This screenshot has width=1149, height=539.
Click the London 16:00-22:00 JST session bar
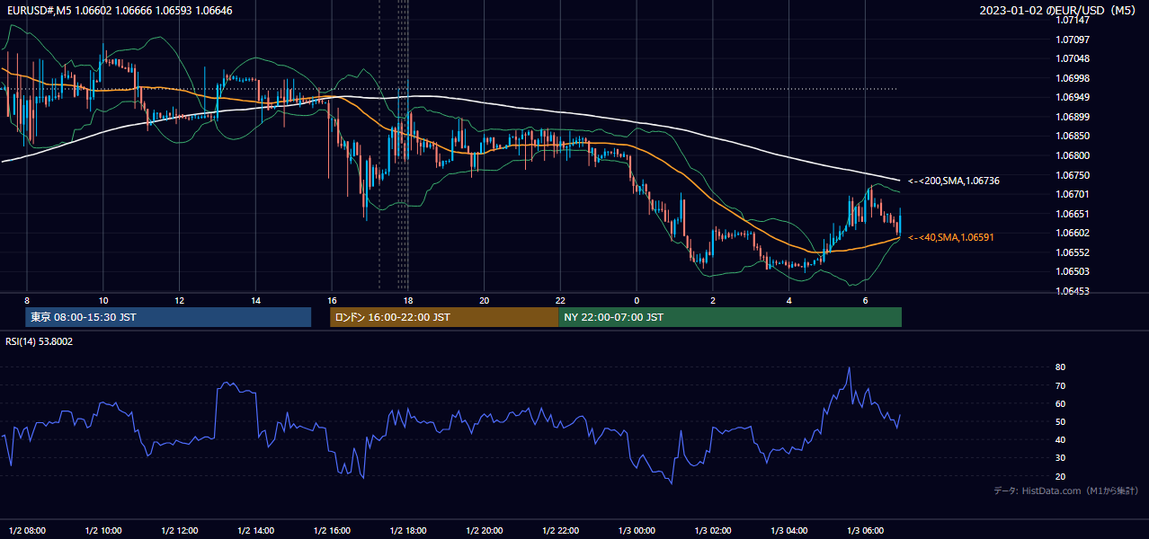(444, 317)
